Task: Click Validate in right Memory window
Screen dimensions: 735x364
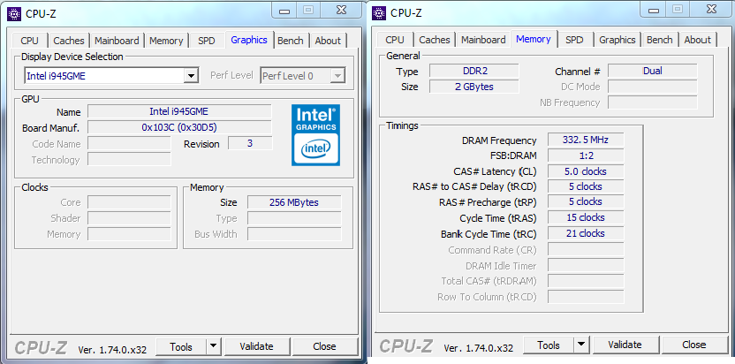Action: pyautogui.click(x=625, y=345)
